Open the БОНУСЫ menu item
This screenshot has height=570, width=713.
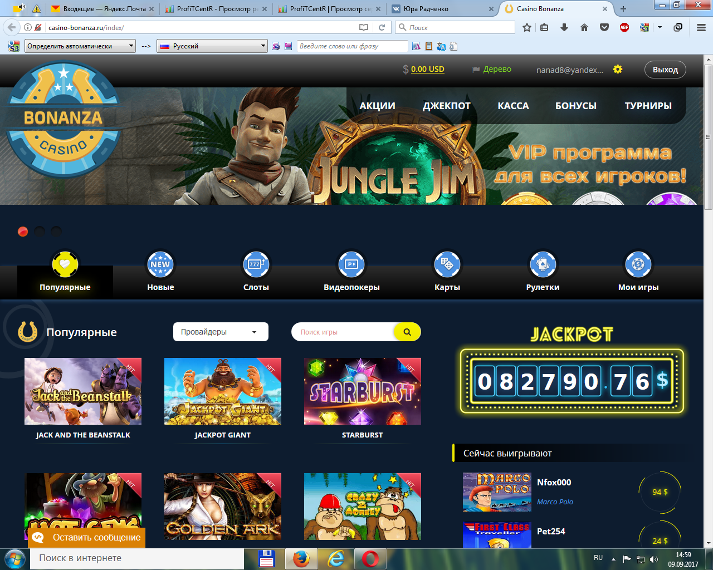click(x=576, y=106)
